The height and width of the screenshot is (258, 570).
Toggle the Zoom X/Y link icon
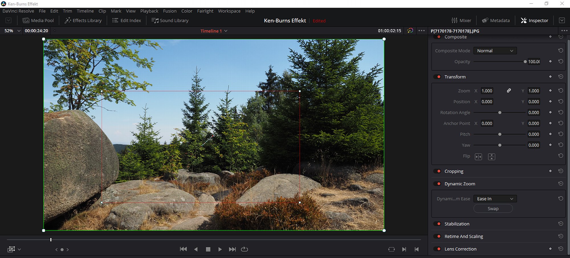pos(509,91)
